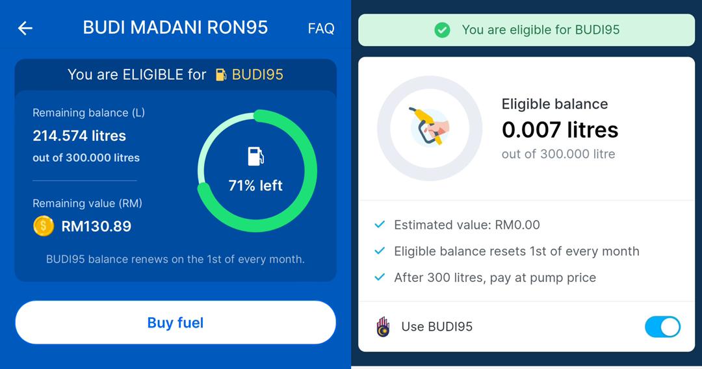Tap the back arrow icon
Image resolution: width=702 pixels, height=369 pixels.
tap(25, 28)
